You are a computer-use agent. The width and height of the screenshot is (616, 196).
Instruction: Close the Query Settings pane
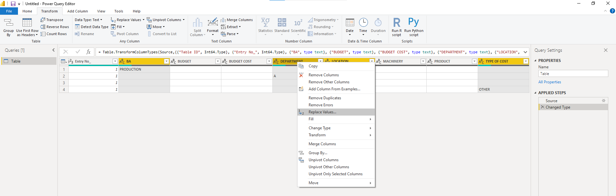[x=606, y=50]
